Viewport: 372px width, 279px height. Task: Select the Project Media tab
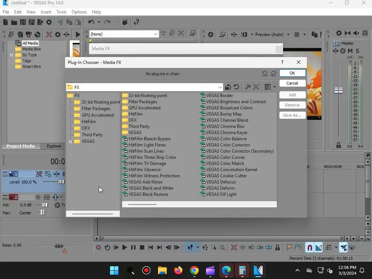coord(21,146)
